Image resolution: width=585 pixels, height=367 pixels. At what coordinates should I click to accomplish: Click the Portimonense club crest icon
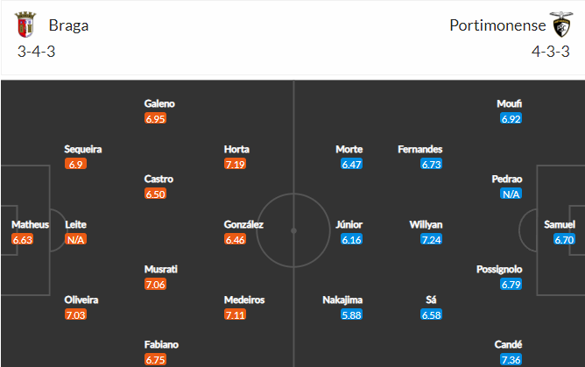tap(561, 25)
